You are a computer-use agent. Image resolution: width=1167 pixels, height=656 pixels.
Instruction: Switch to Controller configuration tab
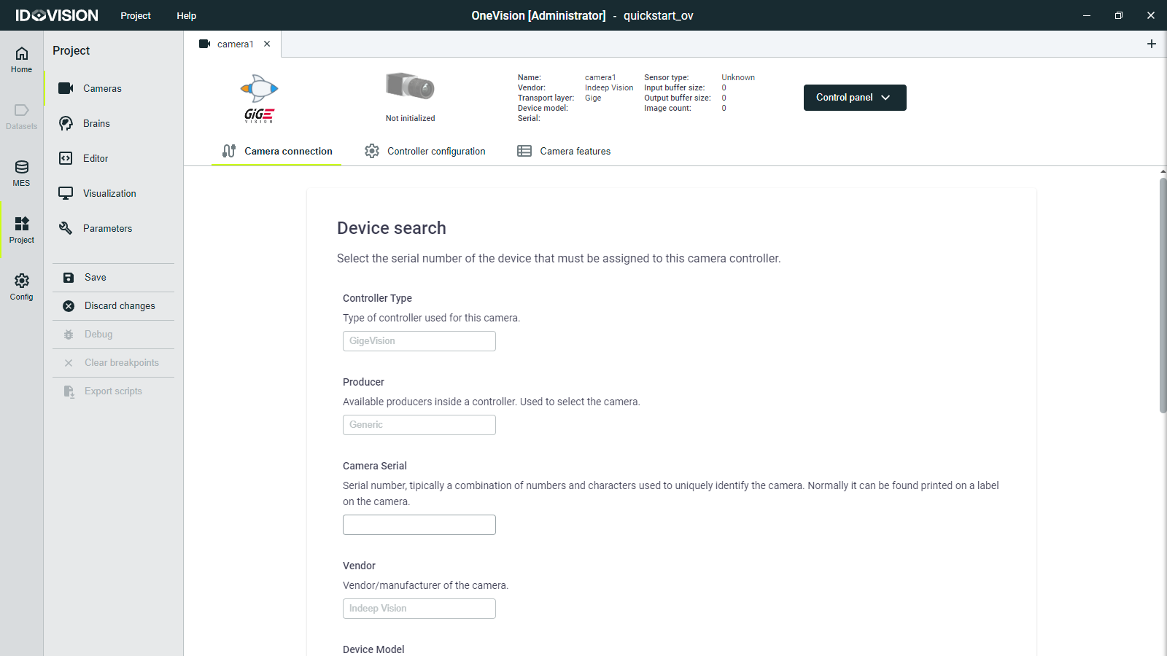(x=425, y=151)
